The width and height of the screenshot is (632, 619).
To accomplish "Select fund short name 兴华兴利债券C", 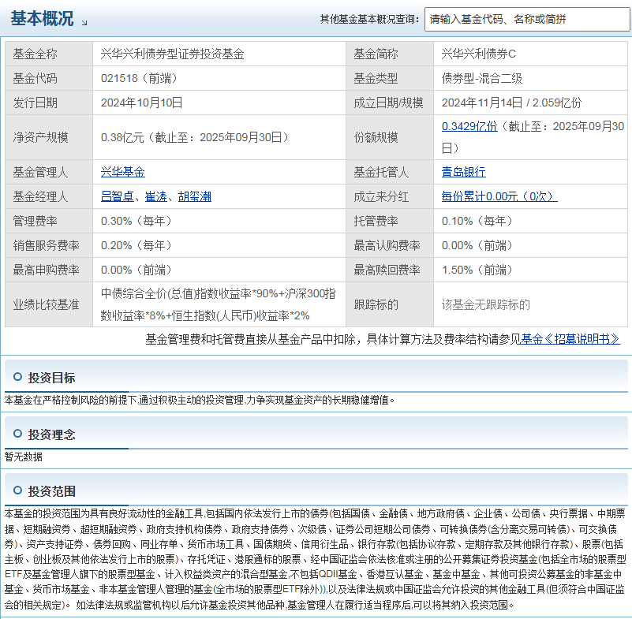I will pos(479,54).
